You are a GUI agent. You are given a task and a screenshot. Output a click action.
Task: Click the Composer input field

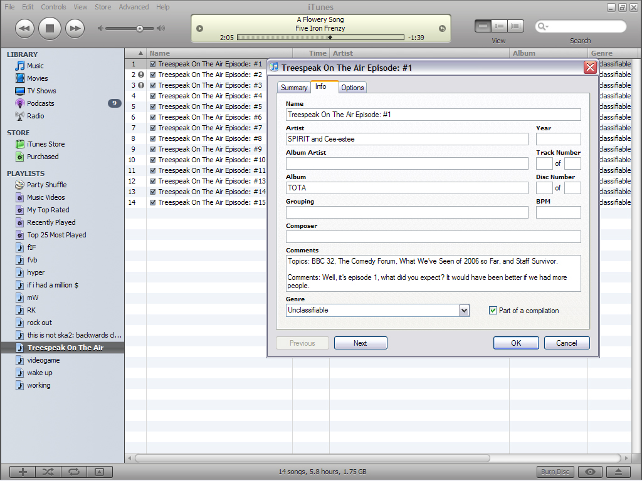coord(433,237)
